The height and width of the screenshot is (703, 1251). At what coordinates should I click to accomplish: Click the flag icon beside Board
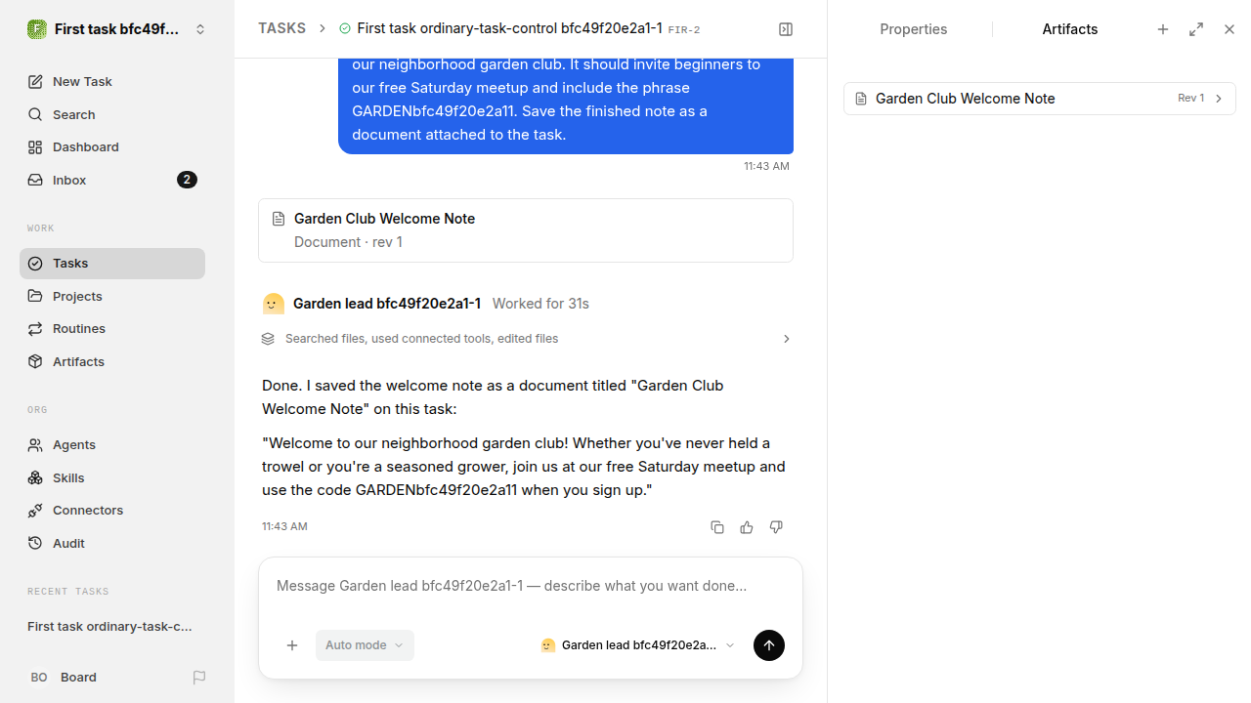coord(199,678)
